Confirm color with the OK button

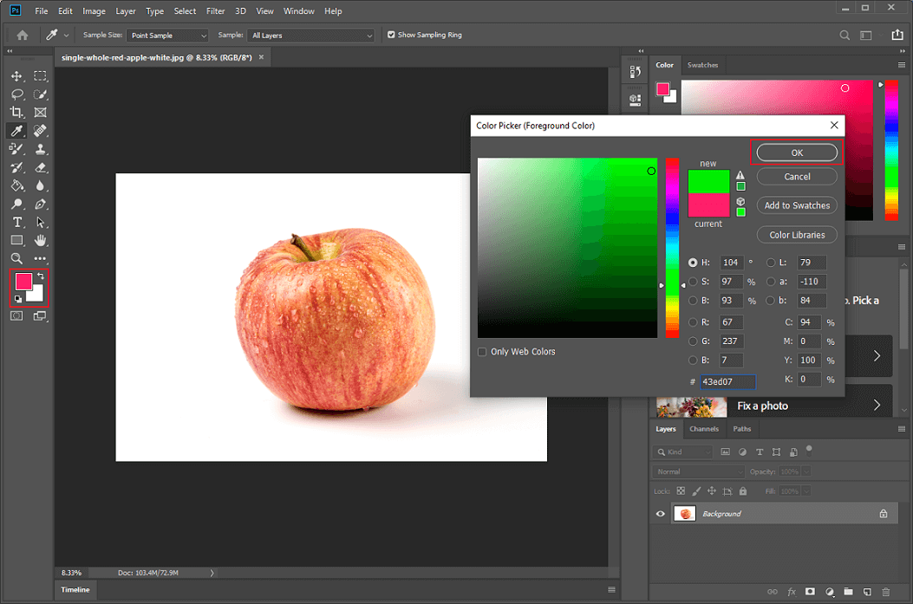[x=796, y=152]
